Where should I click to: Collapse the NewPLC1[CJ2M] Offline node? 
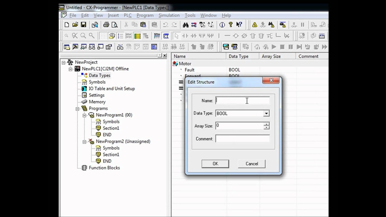70,69
